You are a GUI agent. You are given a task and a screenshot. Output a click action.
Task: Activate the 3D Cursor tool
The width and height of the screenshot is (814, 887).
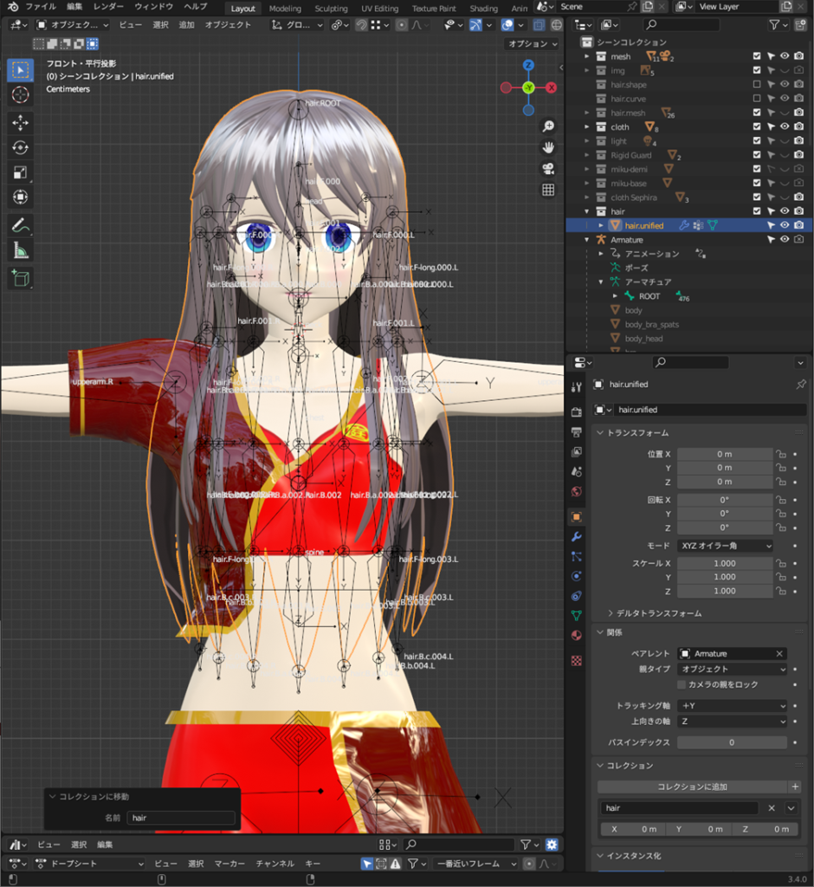(21, 94)
